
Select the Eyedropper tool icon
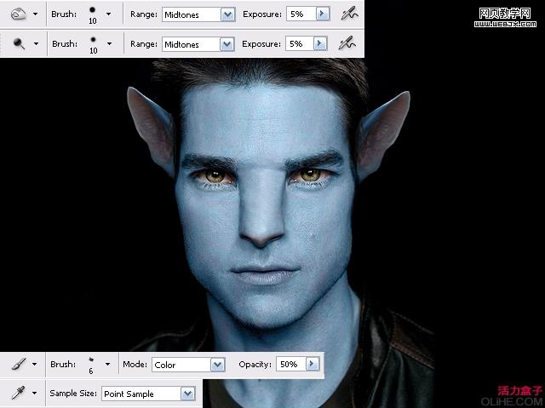18,393
